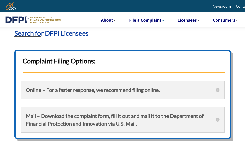The image size is (245, 150).
Task: Click the "Financial Protection and Innovation via U.S. Mail" text
Action: (x=81, y=124)
